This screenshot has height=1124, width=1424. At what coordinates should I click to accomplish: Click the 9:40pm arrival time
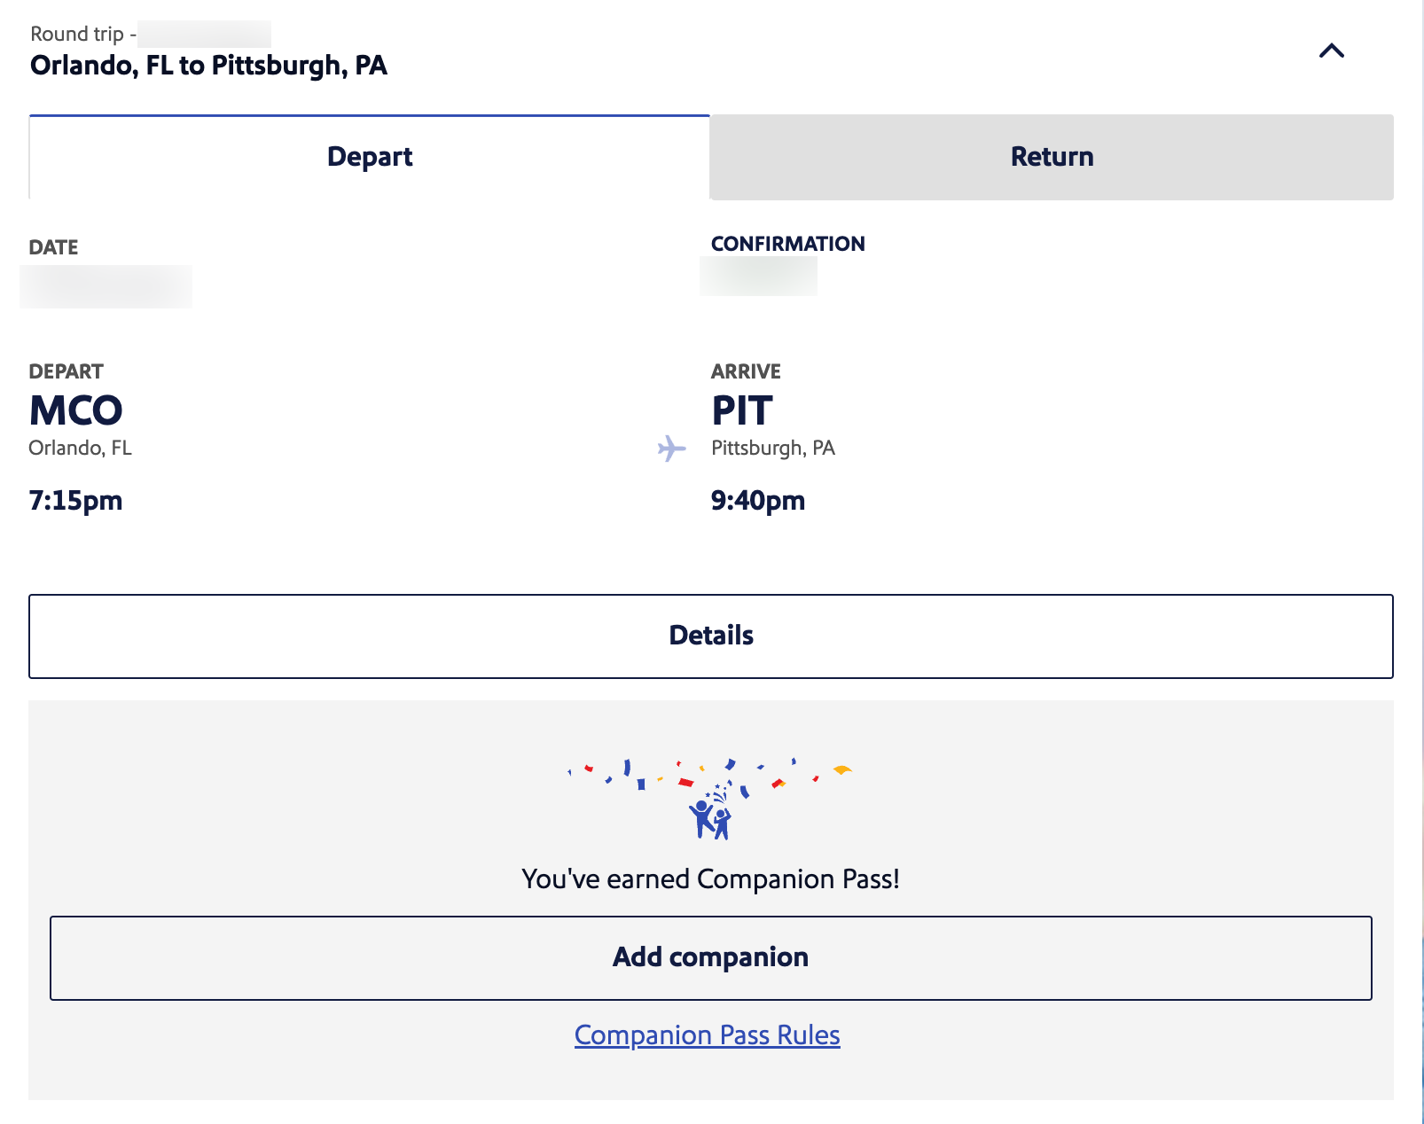click(757, 501)
